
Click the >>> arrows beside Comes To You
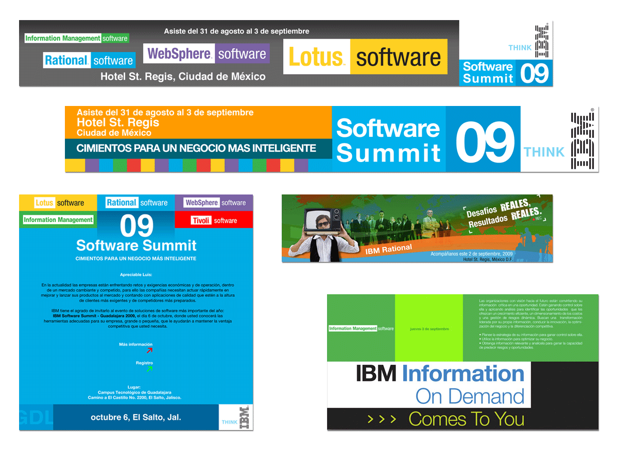[x=382, y=419]
